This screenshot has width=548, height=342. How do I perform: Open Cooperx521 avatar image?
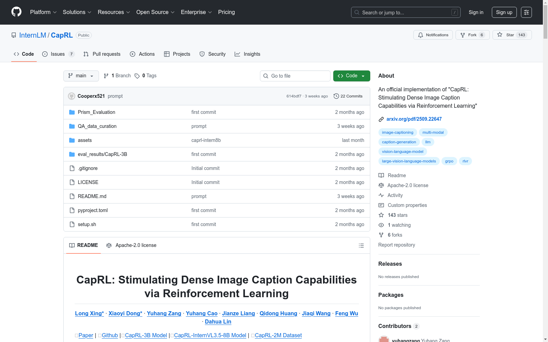[72, 96]
